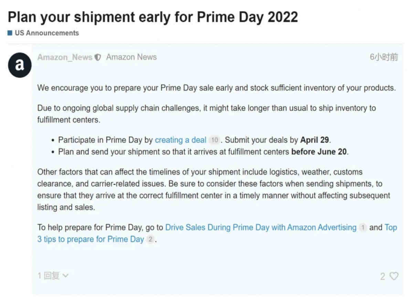
Task: Click the 2 badge after Prime Day
Action: click(150, 239)
